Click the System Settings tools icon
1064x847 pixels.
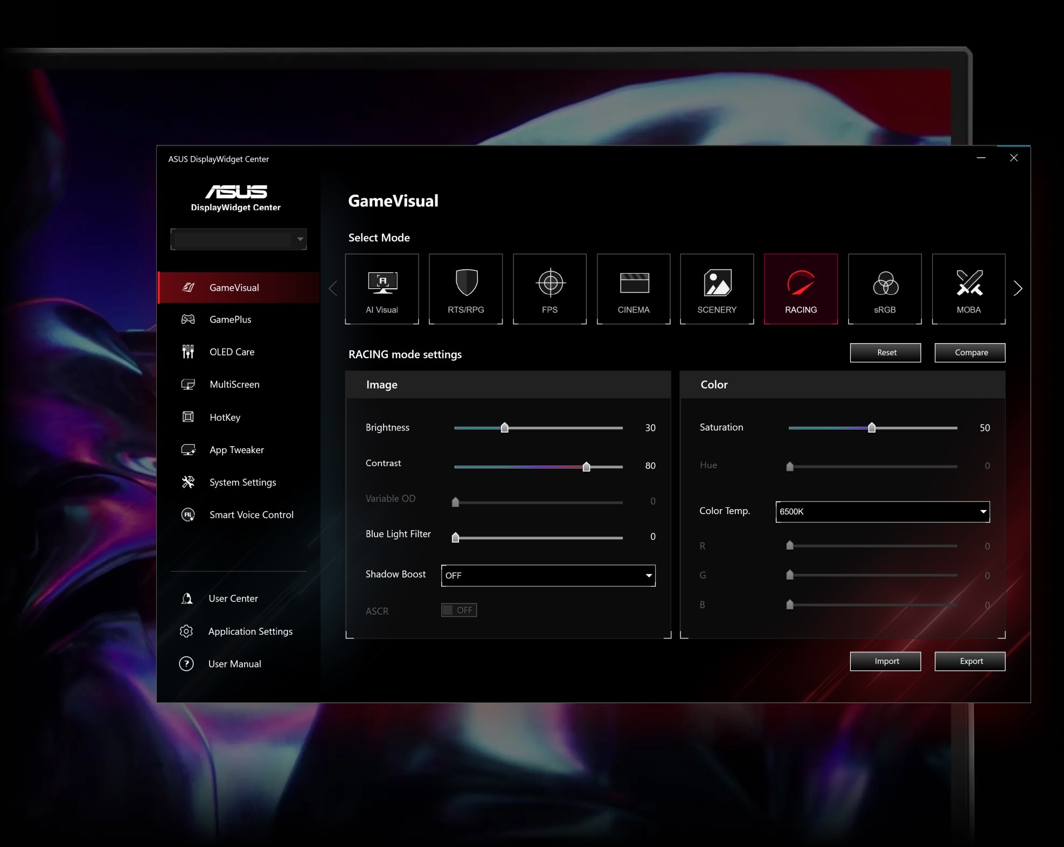coord(188,482)
